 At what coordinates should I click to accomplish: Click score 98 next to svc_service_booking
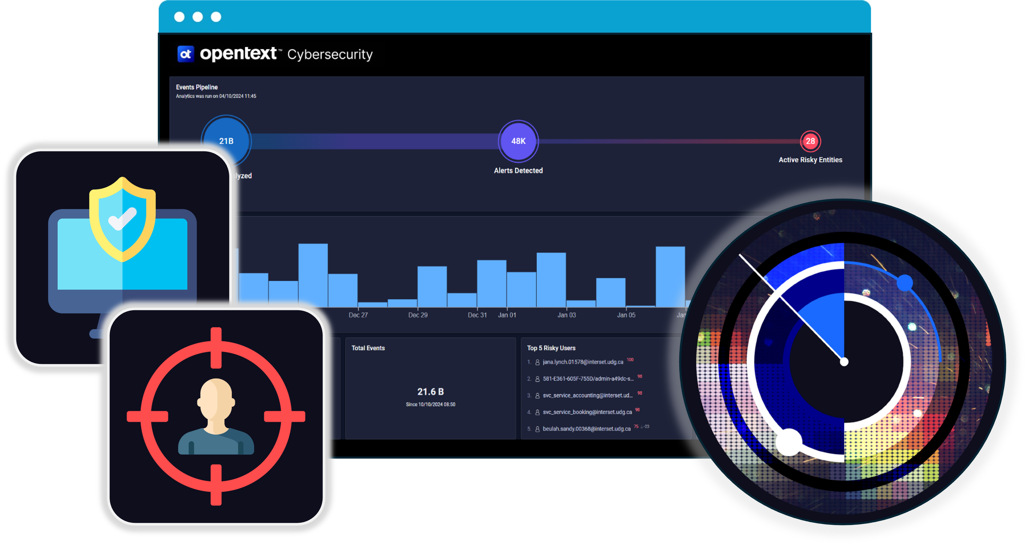point(637,410)
